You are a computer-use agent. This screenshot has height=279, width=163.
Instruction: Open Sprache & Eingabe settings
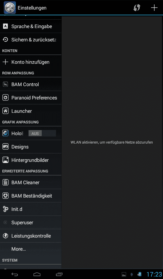click(31, 26)
